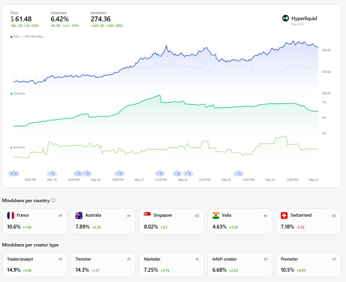Click the India flag icon
The image size is (346, 282).
pos(216,216)
